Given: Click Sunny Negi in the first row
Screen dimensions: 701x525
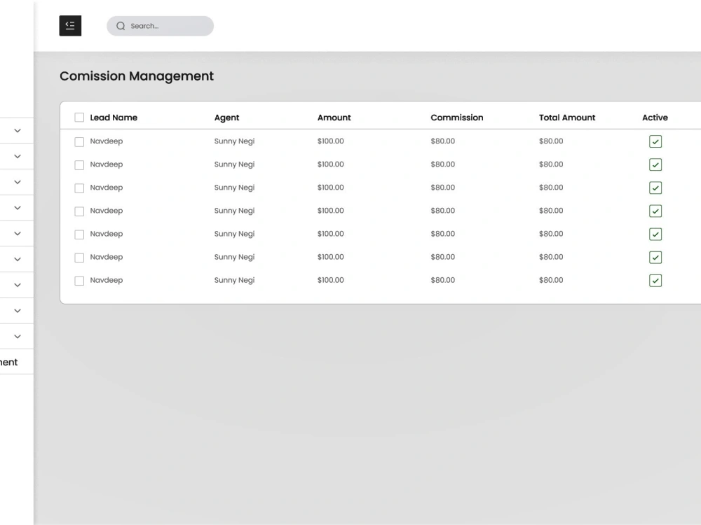Looking at the screenshot, I should tap(234, 141).
